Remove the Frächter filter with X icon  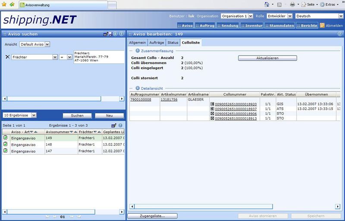[x=7, y=57]
